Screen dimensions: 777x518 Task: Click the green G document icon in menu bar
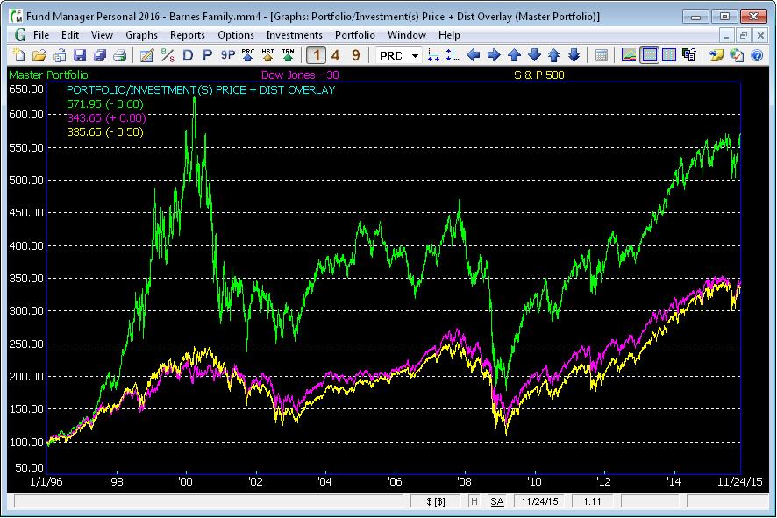point(20,35)
